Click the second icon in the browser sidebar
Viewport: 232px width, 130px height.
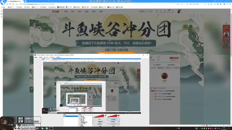[1, 14]
